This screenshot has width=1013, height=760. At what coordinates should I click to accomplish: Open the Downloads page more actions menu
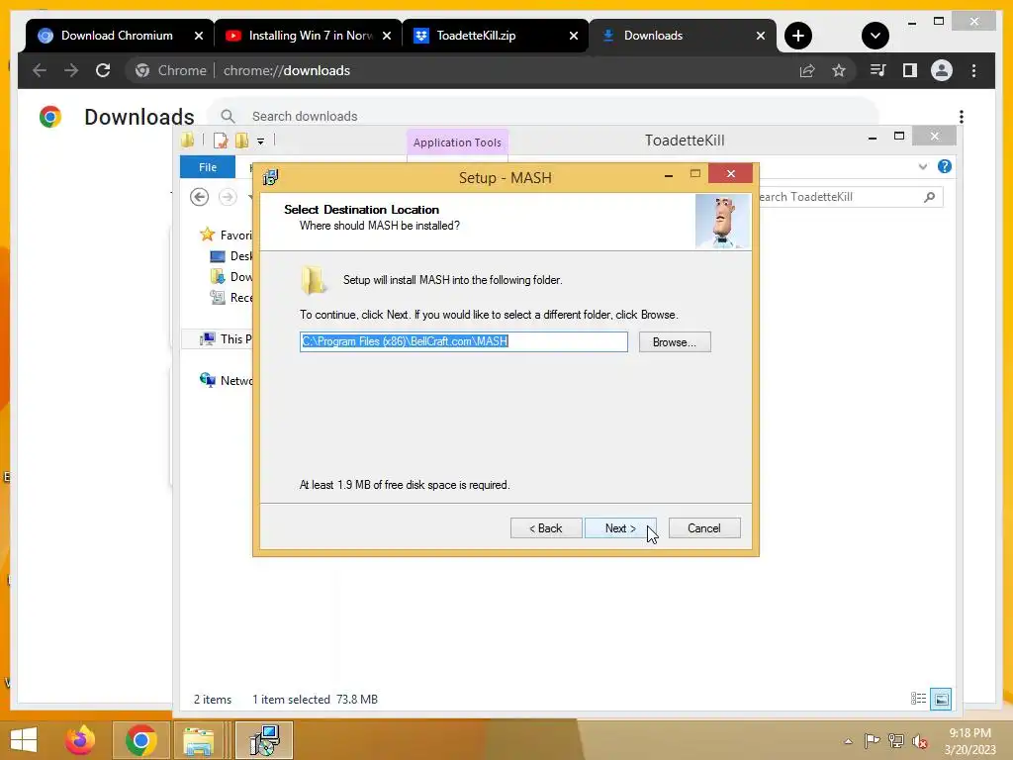coord(962,117)
